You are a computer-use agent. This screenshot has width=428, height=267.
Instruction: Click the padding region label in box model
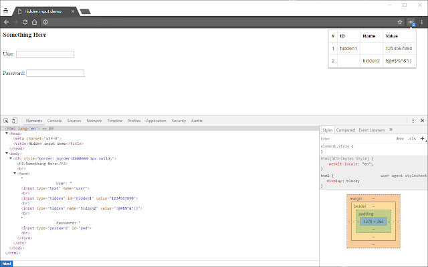(x=366, y=214)
